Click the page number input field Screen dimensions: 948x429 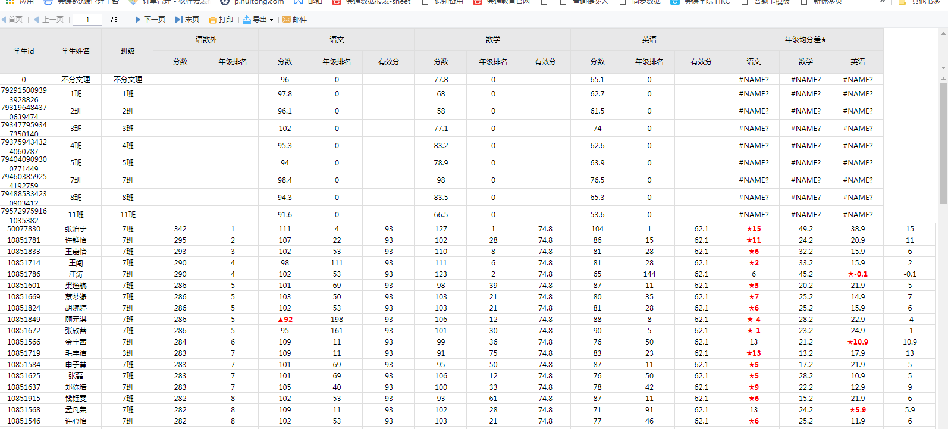point(87,20)
